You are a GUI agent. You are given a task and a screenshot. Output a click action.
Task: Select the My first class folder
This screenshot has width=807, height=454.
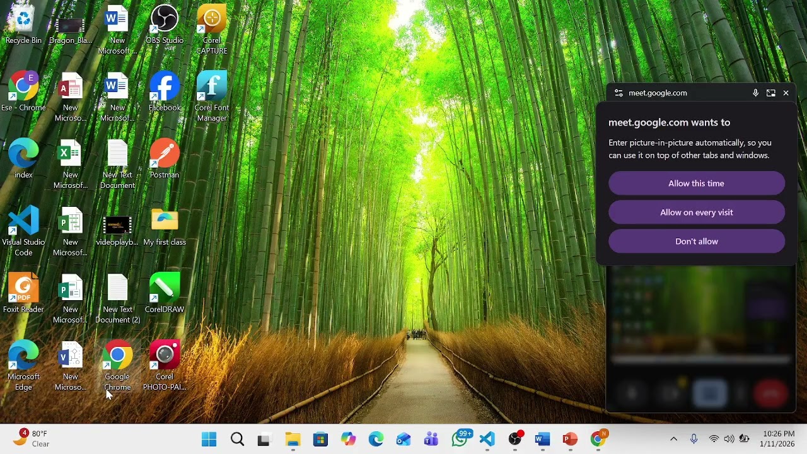[x=165, y=227]
